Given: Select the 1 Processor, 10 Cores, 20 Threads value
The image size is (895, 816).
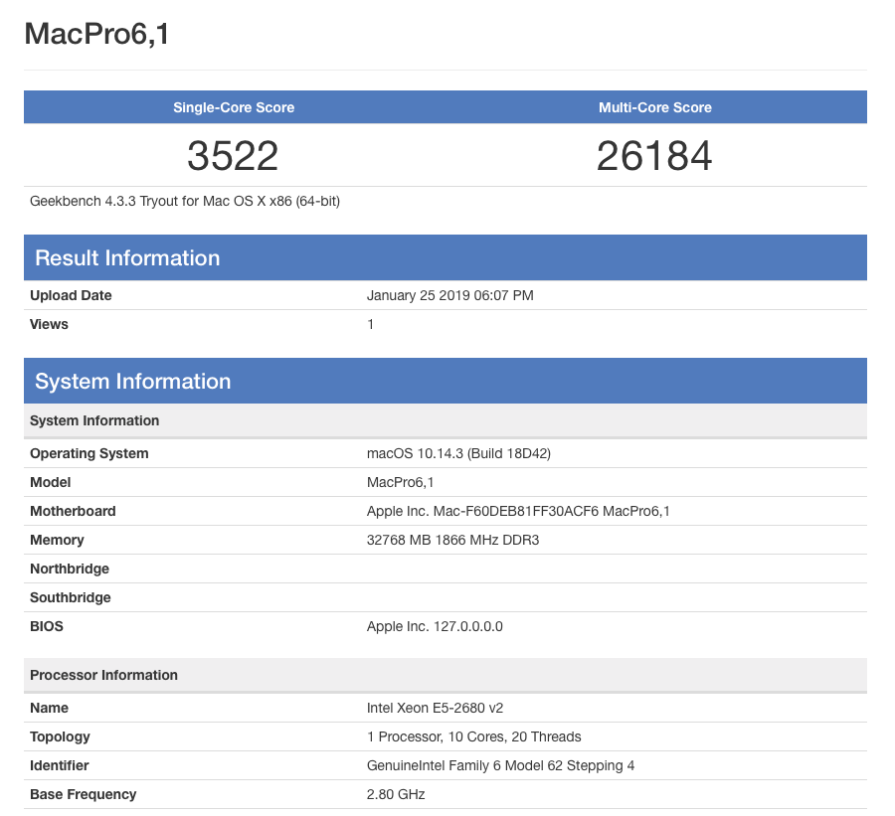Looking at the screenshot, I should (473, 736).
